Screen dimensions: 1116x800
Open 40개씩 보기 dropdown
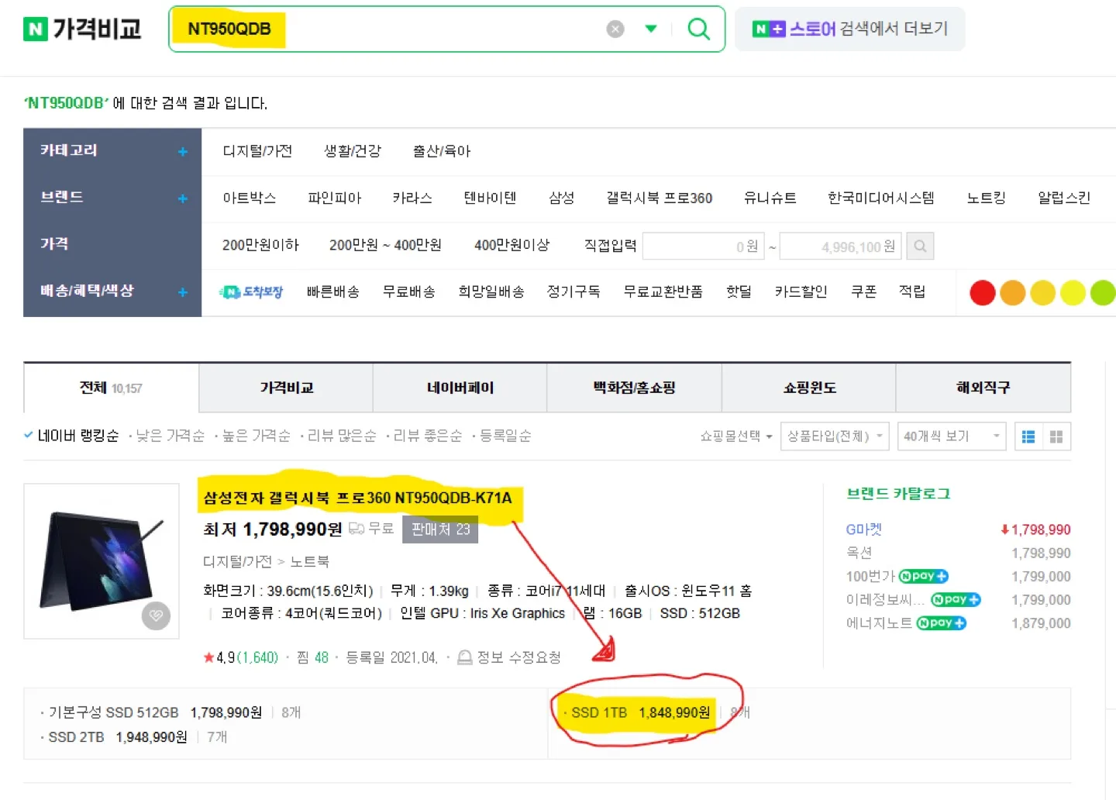pos(952,436)
